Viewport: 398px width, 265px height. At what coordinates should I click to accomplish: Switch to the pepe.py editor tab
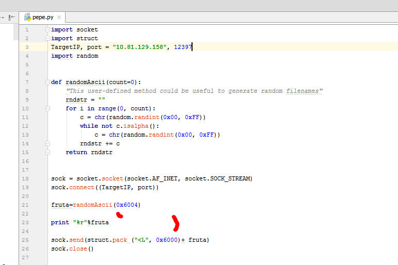pyautogui.click(x=43, y=18)
